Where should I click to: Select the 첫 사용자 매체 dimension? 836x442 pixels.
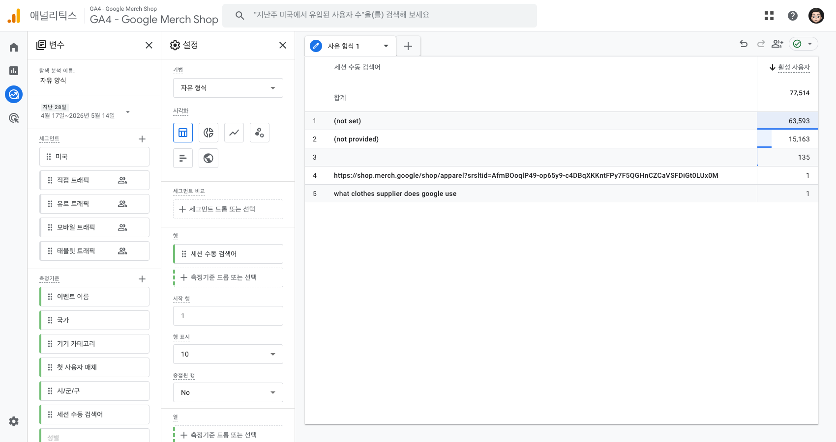pos(94,367)
